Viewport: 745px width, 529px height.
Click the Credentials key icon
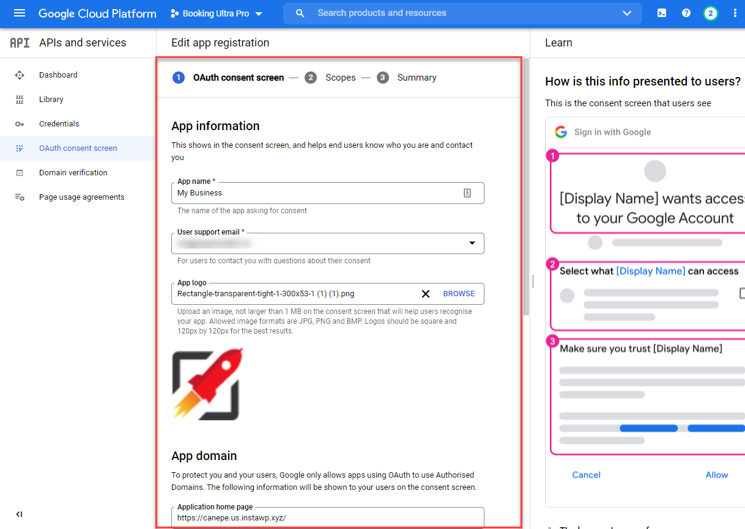point(20,124)
